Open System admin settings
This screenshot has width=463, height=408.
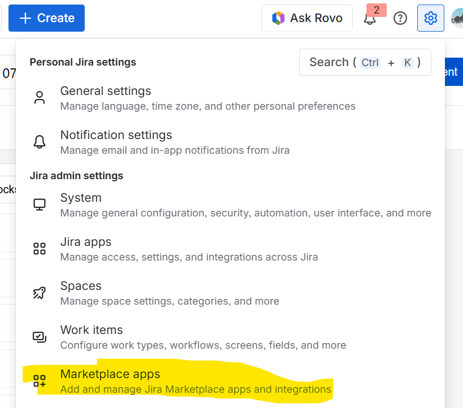tap(230, 205)
